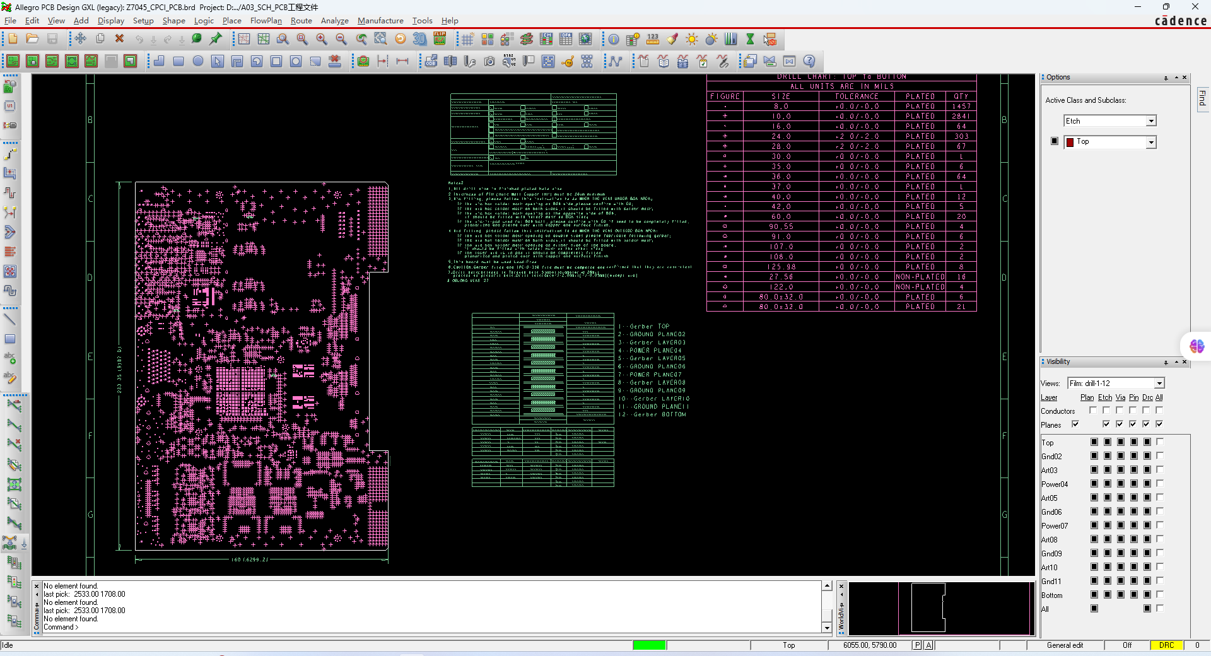The image size is (1211, 656).
Task: Toggle the Planes Plan checkbox
Action: tap(1075, 424)
